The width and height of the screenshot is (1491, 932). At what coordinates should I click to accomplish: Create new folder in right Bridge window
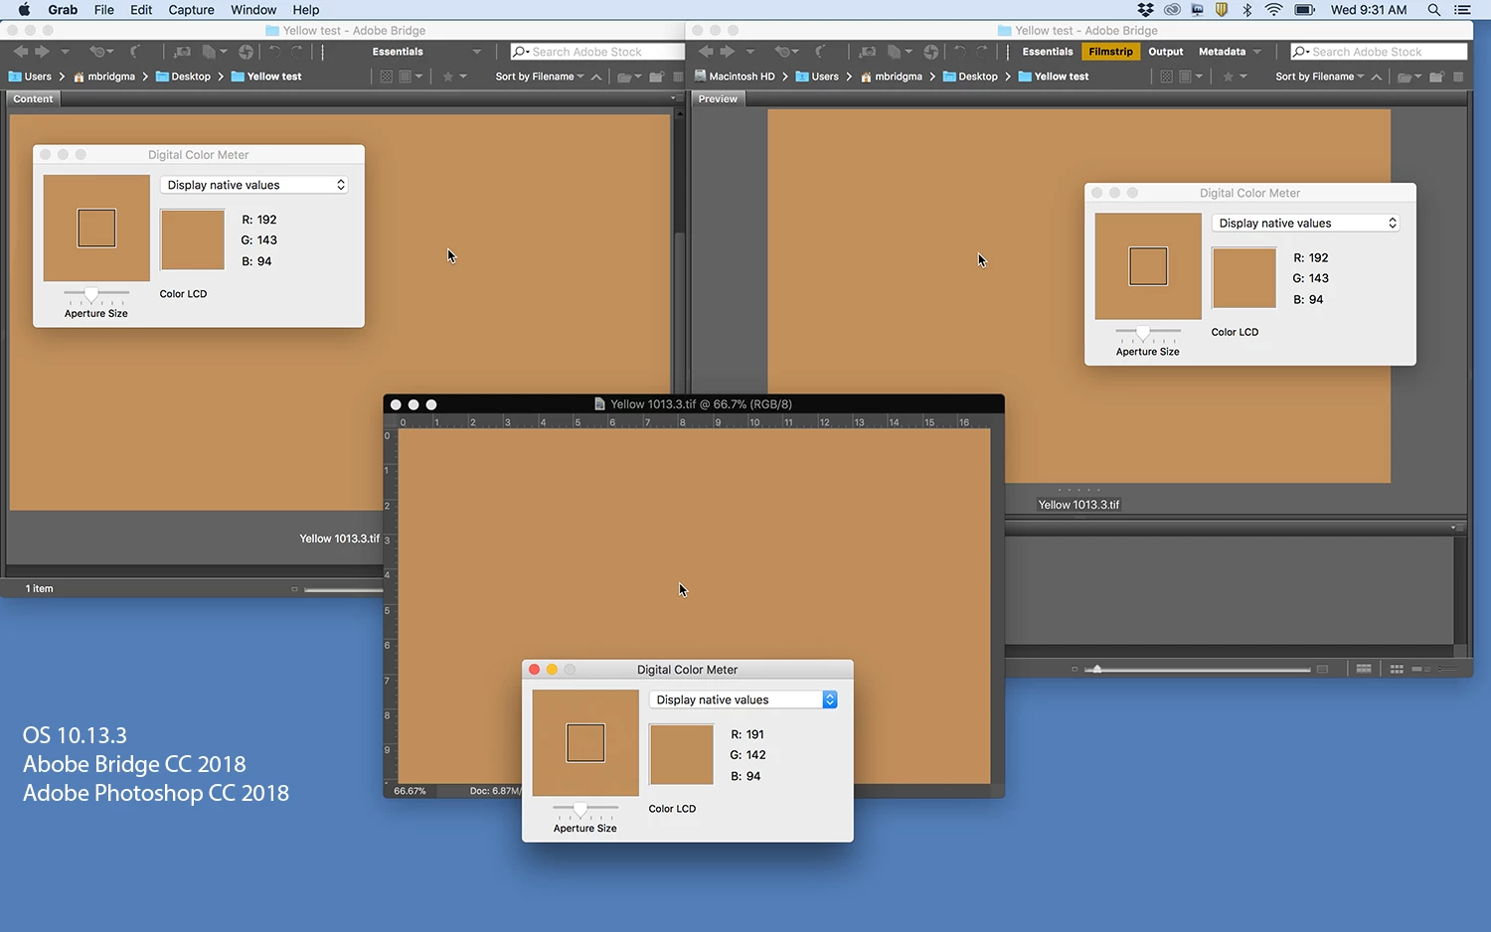coord(1436,77)
